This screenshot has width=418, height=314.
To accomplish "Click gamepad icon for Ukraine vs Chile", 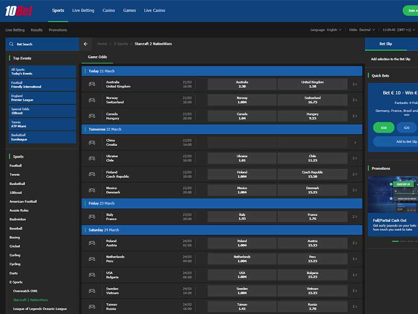I will tap(92, 159).
